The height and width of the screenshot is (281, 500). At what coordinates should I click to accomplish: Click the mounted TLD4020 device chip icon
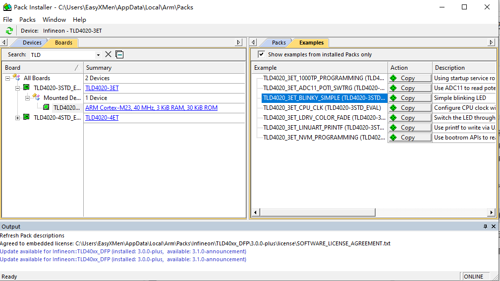[x=46, y=107]
